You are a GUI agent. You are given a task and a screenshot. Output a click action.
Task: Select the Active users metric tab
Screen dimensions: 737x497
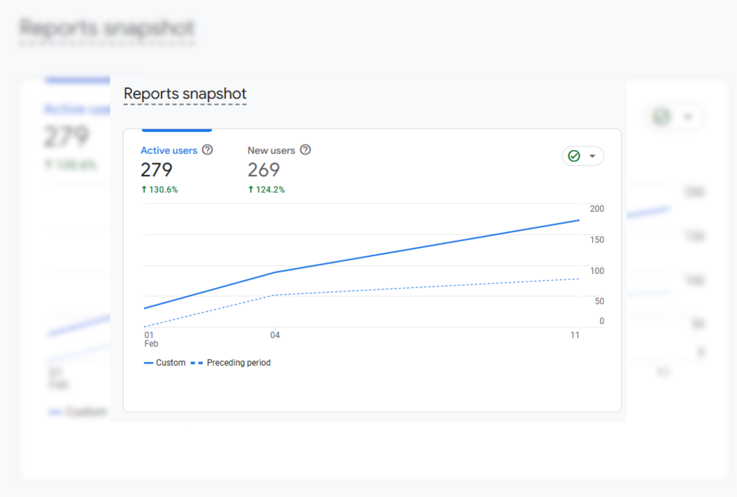point(169,150)
